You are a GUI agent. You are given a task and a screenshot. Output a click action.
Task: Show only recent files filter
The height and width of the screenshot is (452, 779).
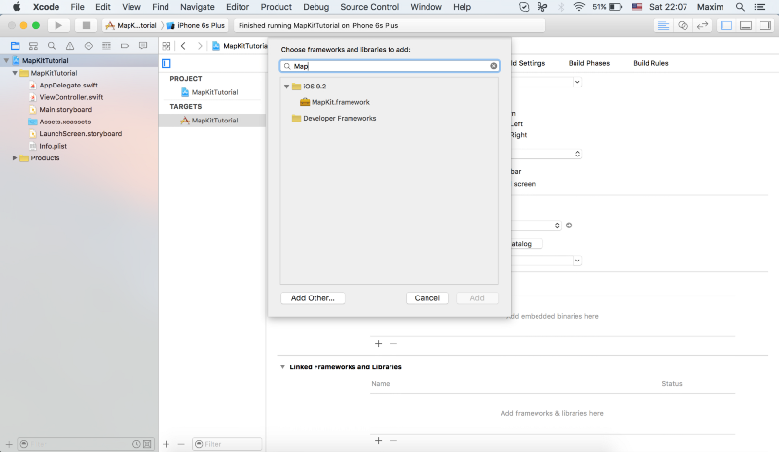pos(136,444)
